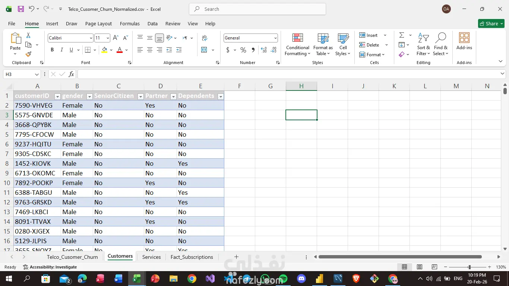Expand the Dependents column filter
This screenshot has width=509, height=286.
click(x=221, y=96)
